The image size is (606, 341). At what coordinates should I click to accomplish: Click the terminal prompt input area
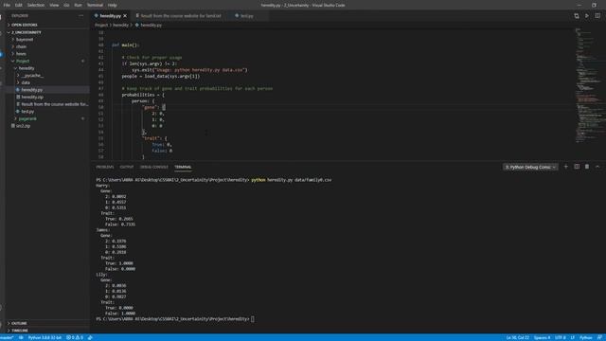tap(253, 319)
